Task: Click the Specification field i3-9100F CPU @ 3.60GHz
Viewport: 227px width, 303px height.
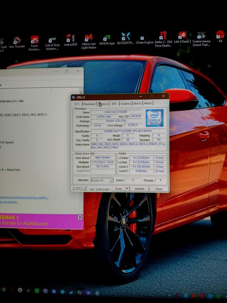Action: coord(128,131)
